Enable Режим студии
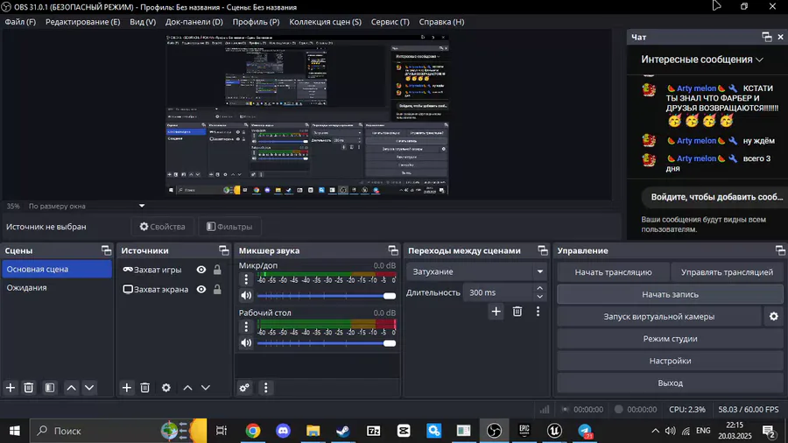The image size is (788, 443). tap(670, 339)
